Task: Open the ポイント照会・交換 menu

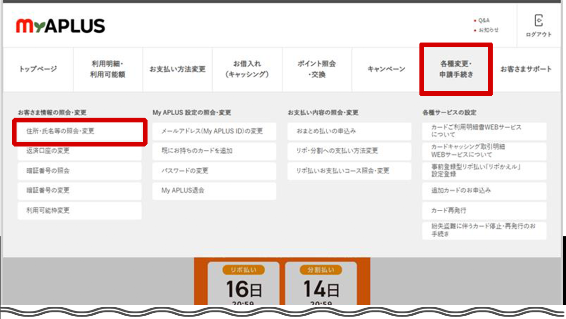Action: coord(316,69)
